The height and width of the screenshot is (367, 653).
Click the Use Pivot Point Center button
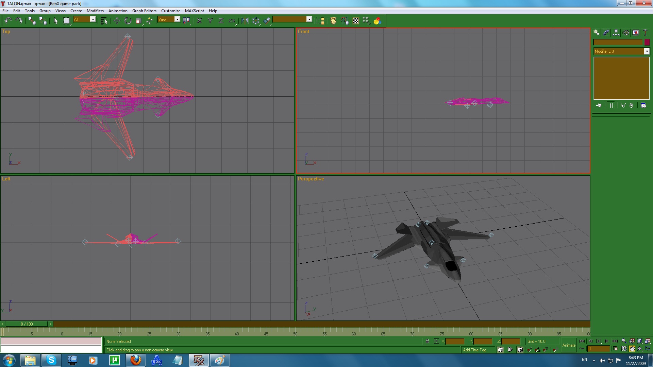186,21
